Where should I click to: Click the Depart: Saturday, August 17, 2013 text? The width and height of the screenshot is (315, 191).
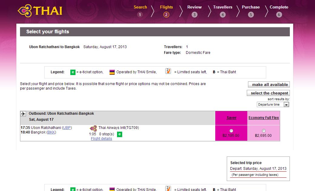point(258,169)
